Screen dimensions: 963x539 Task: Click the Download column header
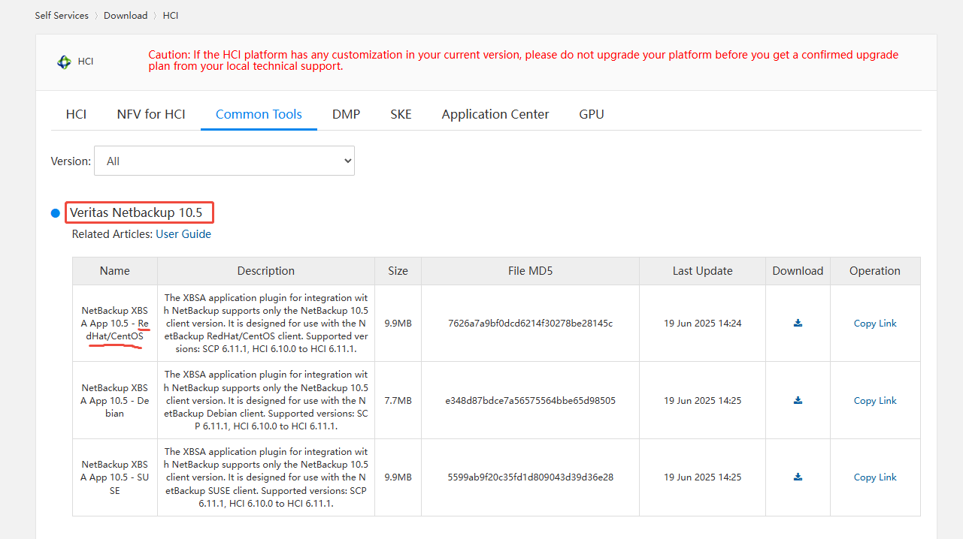[x=798, y=271]
